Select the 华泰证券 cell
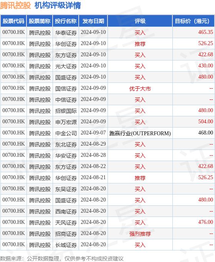Viewport: 215px width, 262px height. (66, 33)
